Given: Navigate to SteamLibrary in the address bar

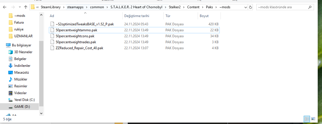Looking at the screenshot, I should 51,7.
